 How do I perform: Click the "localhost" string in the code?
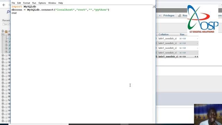(65, 10)
